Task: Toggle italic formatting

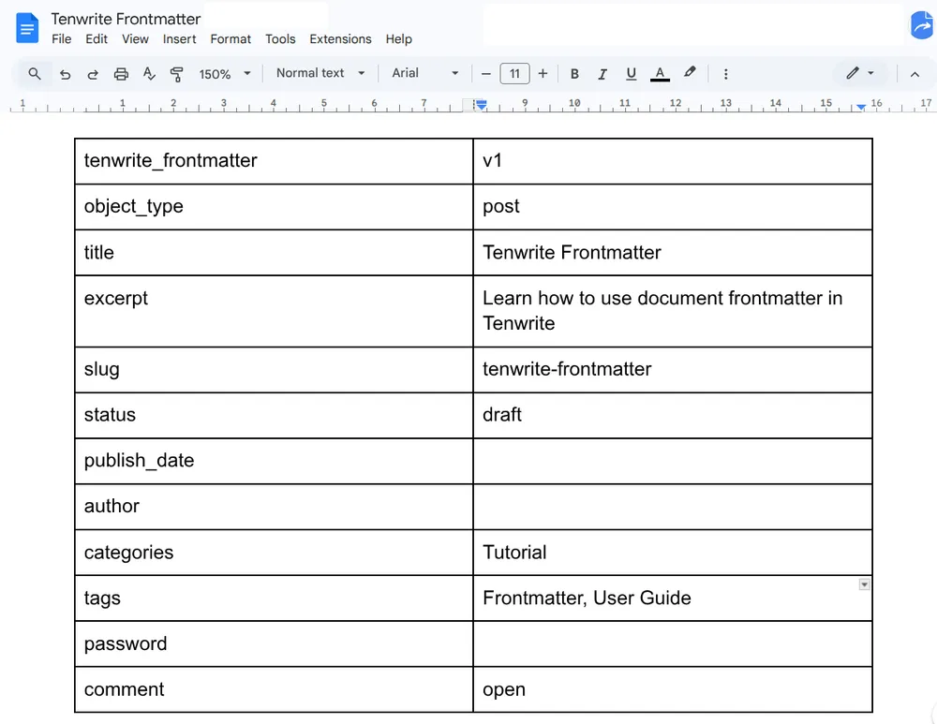Action: [602, 74]
